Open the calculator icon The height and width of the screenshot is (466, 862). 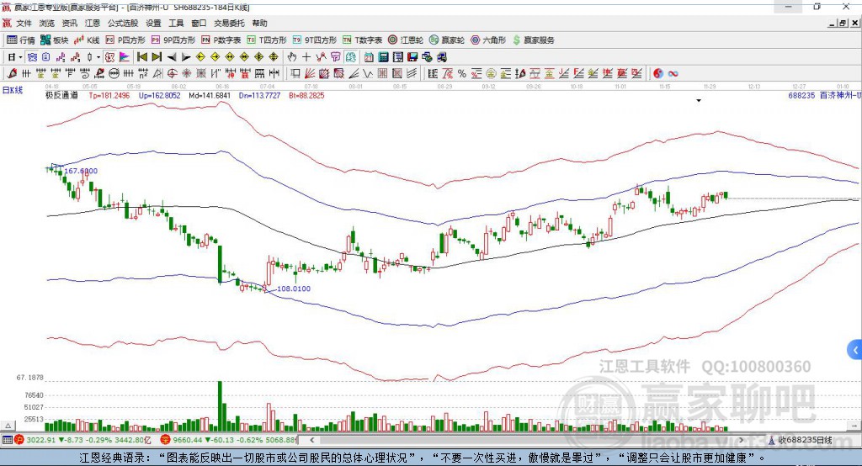tap(383, 57)
